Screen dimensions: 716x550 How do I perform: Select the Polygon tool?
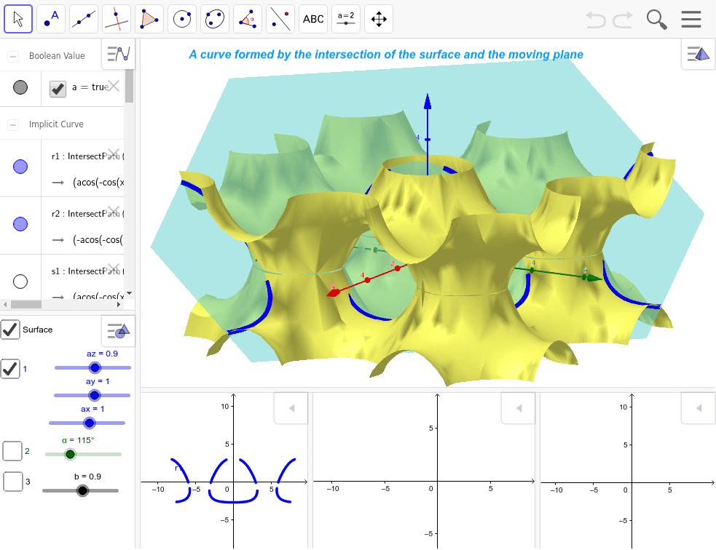click(149, 19)
